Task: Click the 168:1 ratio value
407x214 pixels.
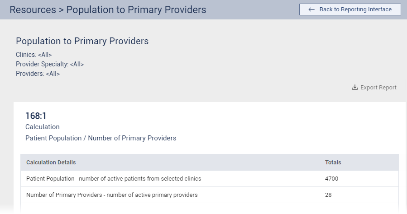Action: [36, 116]
